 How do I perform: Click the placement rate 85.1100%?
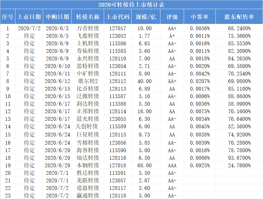pyautogui.click(x=239, y=89)
